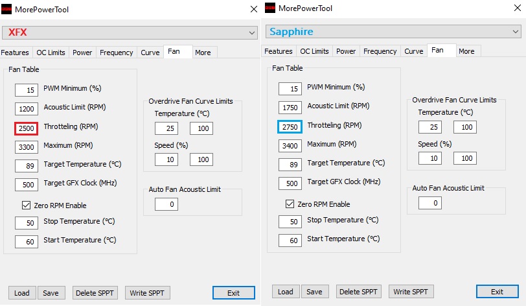Switch to Features tab in XFX window
The height and width of the screenshot is (306, 526).
tap(15, 53)
